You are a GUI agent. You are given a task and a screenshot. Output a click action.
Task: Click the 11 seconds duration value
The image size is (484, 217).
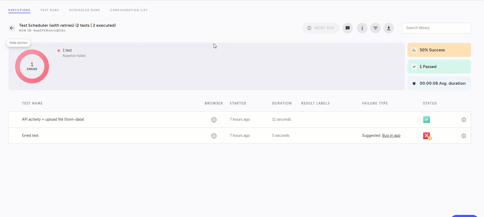(281, 119)
